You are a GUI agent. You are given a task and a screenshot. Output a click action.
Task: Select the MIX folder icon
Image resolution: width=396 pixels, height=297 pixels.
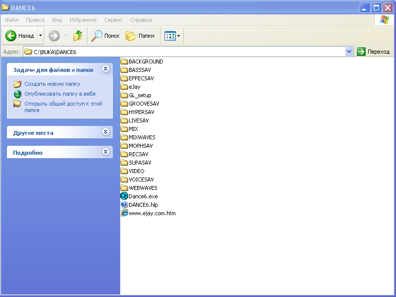(124, 129)
